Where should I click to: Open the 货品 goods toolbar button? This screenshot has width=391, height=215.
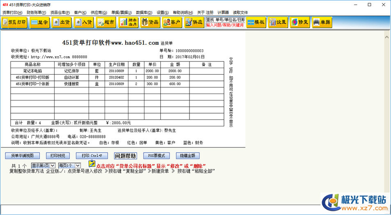[x=150, y=22]
